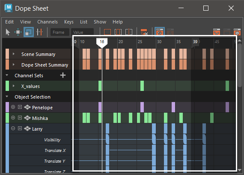Add a new channel set with plus button
244x175 pixels.
pyautogui.click(x=63, y=75)
